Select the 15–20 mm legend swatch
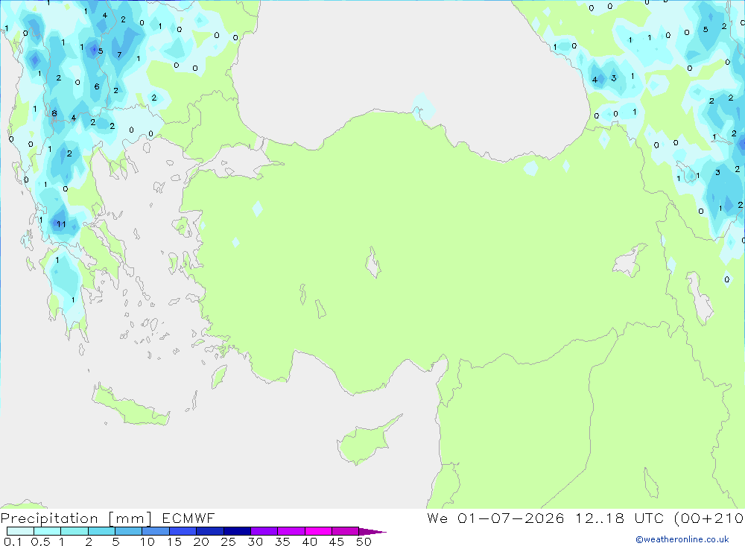This screenshot has height=546, width=745. tap(183, 531)
